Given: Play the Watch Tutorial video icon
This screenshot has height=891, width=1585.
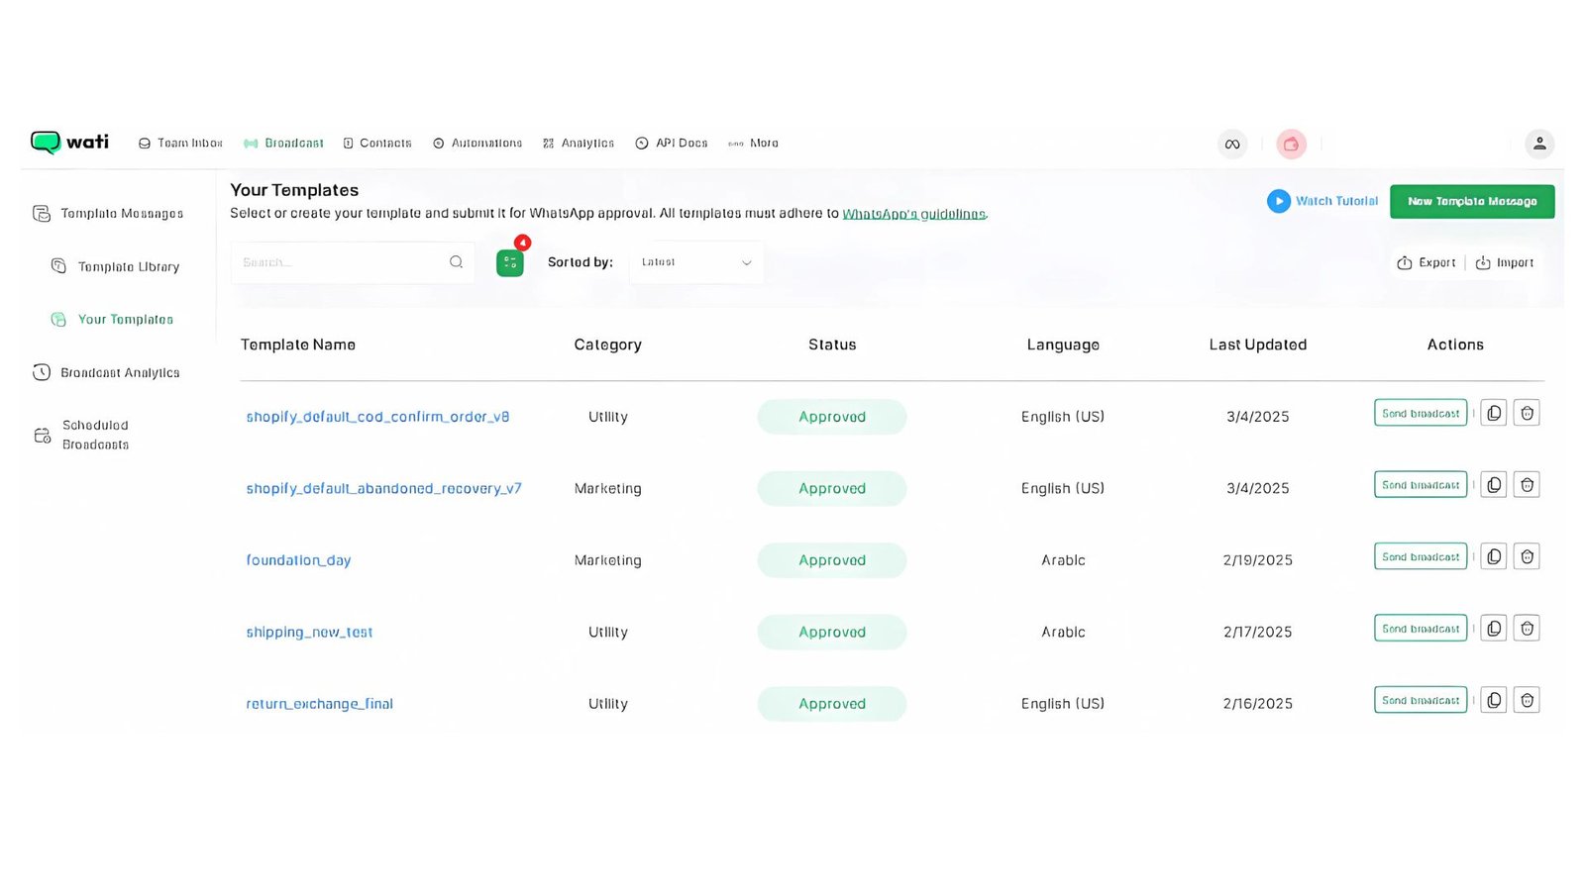Looking at the screenshot, I should coord(1279,201).
